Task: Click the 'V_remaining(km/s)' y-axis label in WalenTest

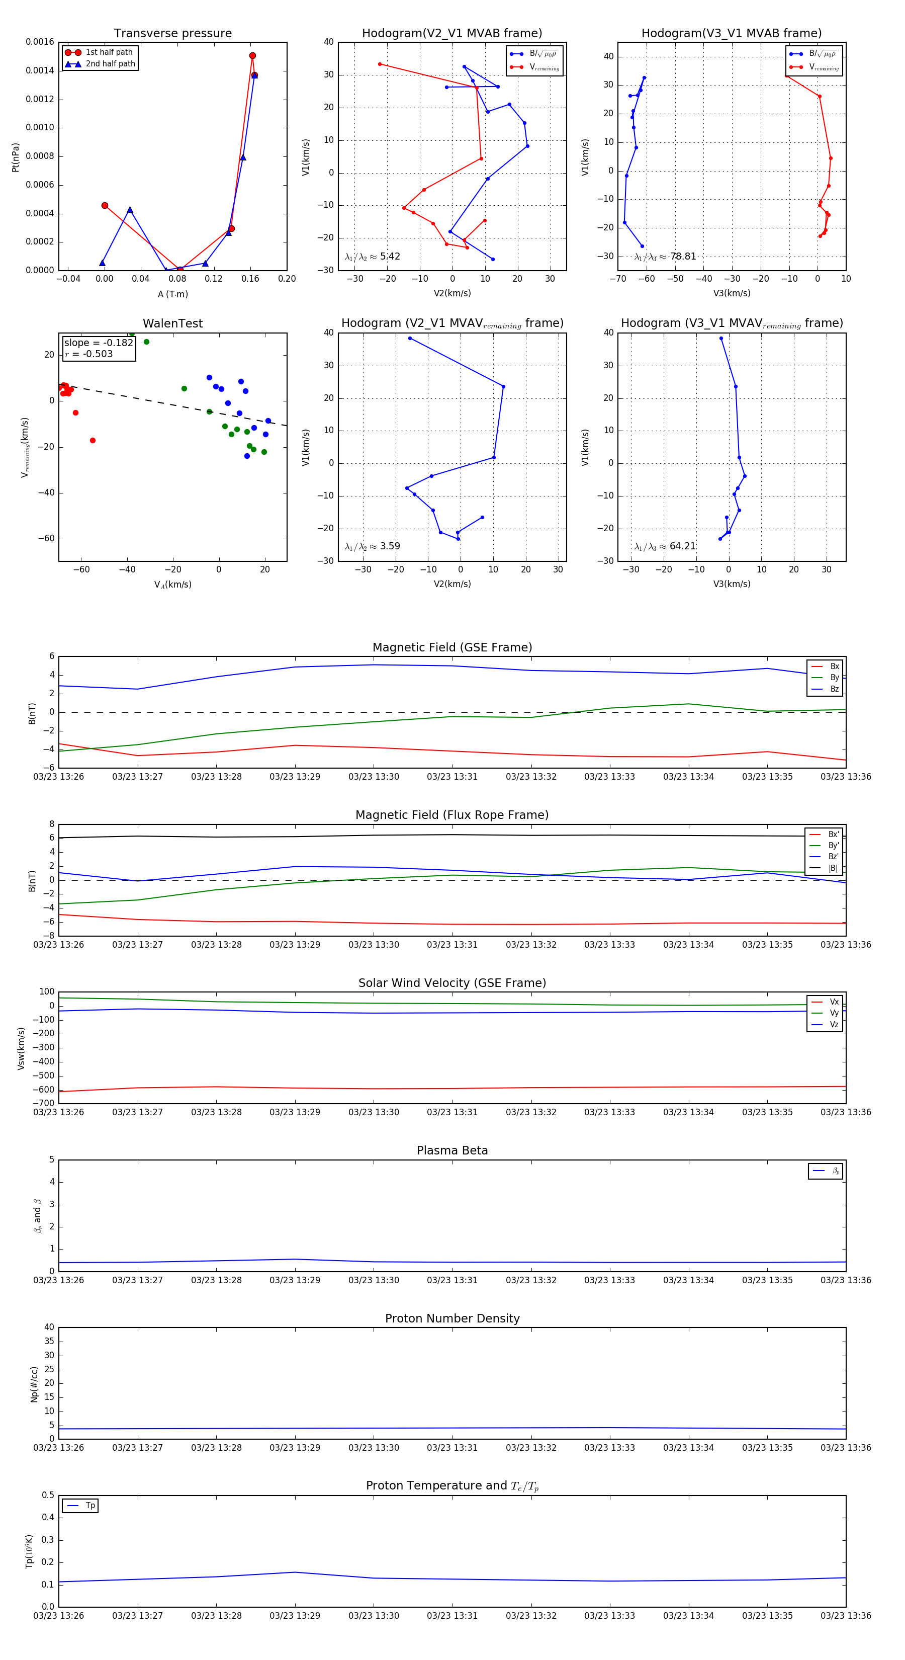Action: [25, 447]
